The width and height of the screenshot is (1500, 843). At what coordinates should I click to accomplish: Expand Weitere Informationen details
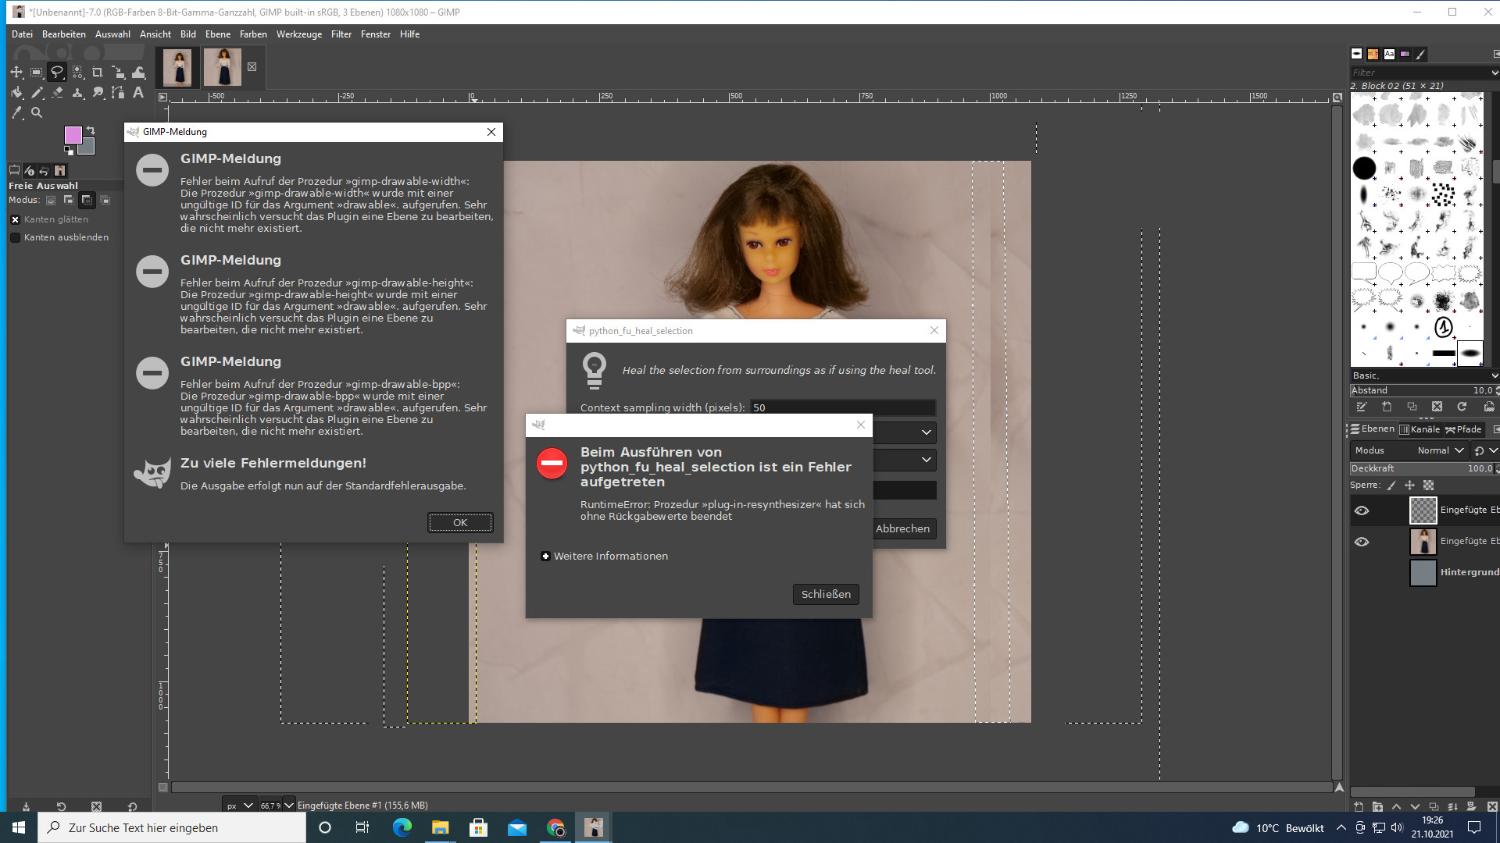545,557
